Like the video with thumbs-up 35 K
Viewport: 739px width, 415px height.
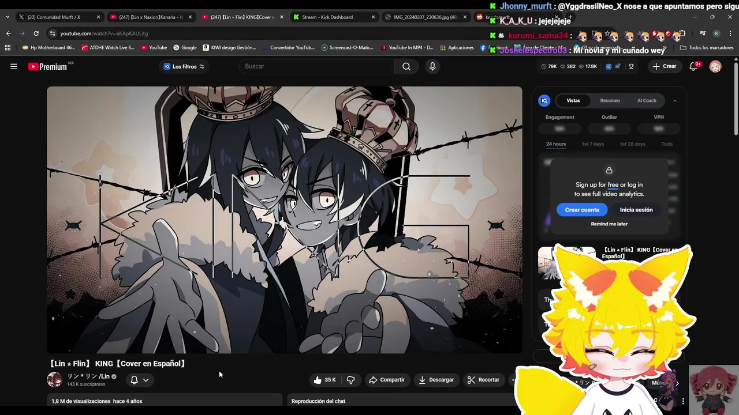324,380
